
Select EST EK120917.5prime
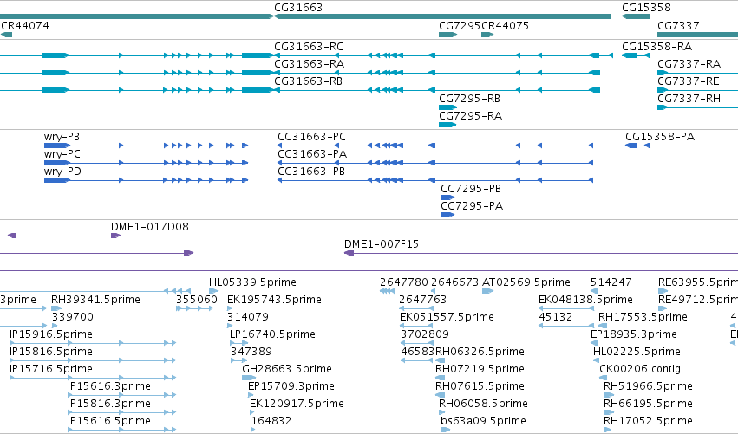[x=297, y=404]
